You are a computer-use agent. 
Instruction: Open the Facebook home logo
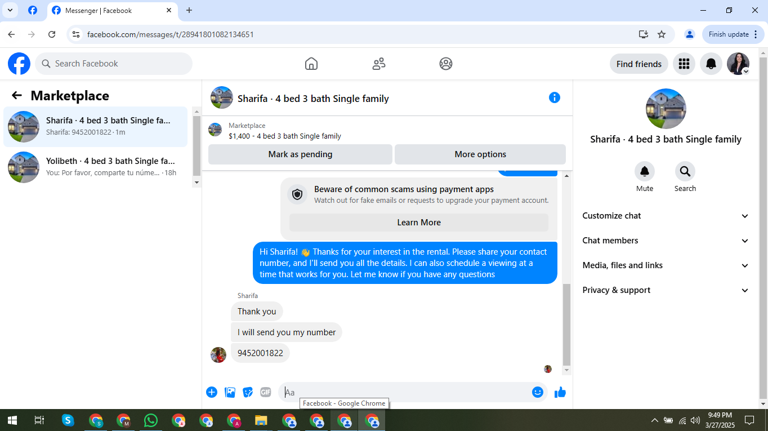click(19, 64)
